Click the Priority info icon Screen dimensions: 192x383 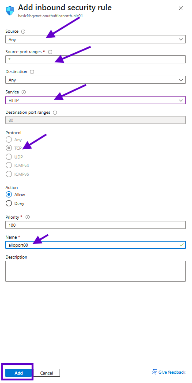27,217
